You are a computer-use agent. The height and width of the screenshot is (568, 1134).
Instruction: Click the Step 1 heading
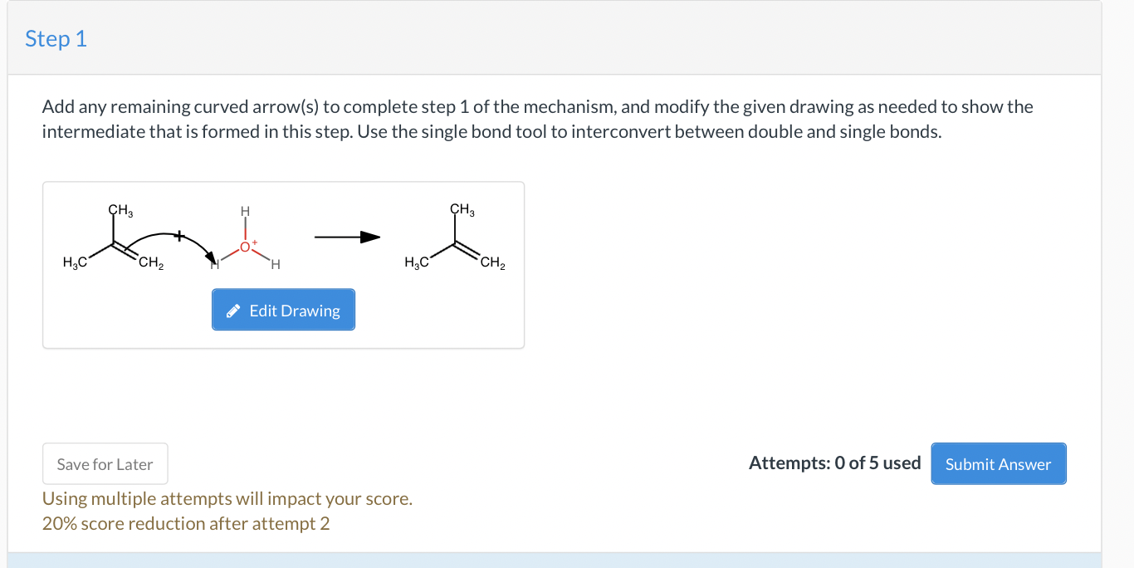point(56,38)
